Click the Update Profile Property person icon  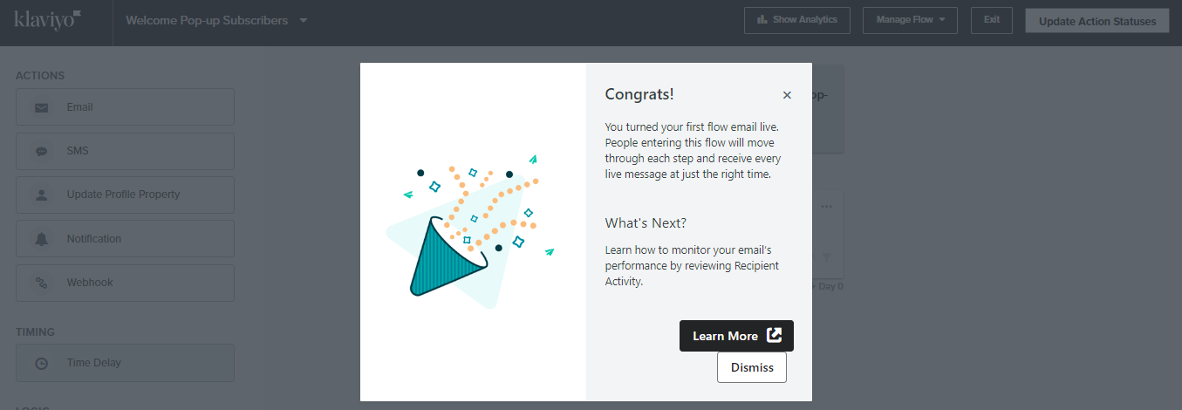(41, 195)
